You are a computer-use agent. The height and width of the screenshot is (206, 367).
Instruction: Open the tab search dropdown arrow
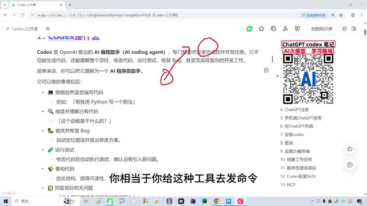tap(5, 5)
